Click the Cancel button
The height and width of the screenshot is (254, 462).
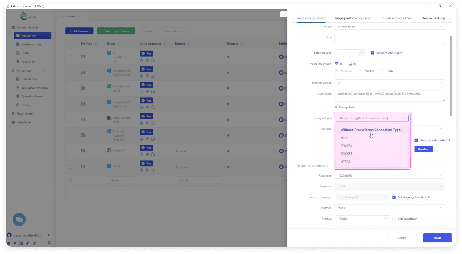[402, 238]
